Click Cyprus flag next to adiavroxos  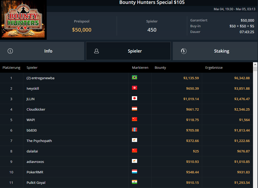[x=135, y=161]
